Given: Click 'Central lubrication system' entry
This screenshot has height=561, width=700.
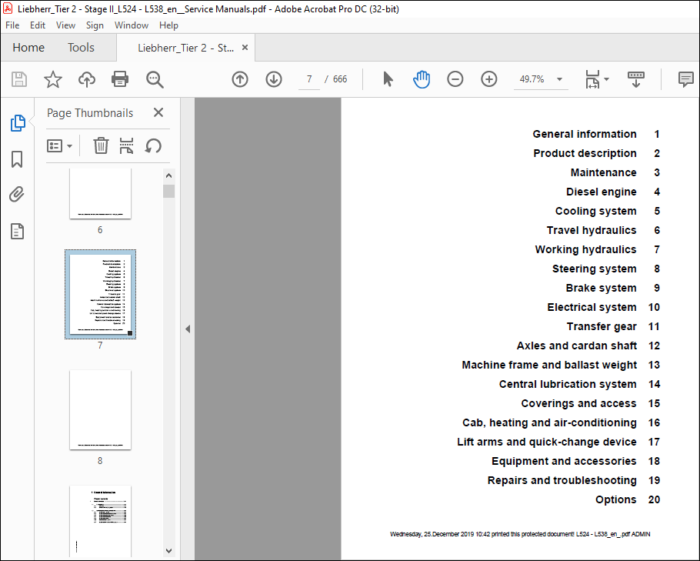Looking at the screenshot, I should (x=568, y=384).
